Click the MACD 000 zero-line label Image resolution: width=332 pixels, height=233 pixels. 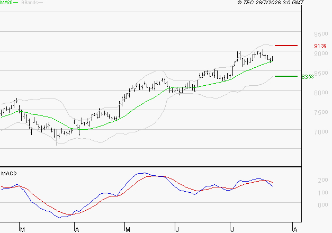coord(323,205)
